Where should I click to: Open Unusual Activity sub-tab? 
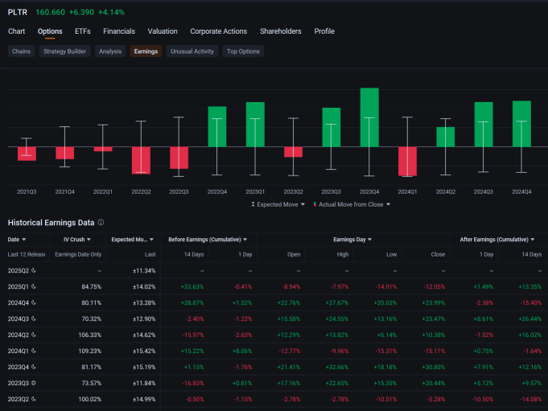(192, 51)
